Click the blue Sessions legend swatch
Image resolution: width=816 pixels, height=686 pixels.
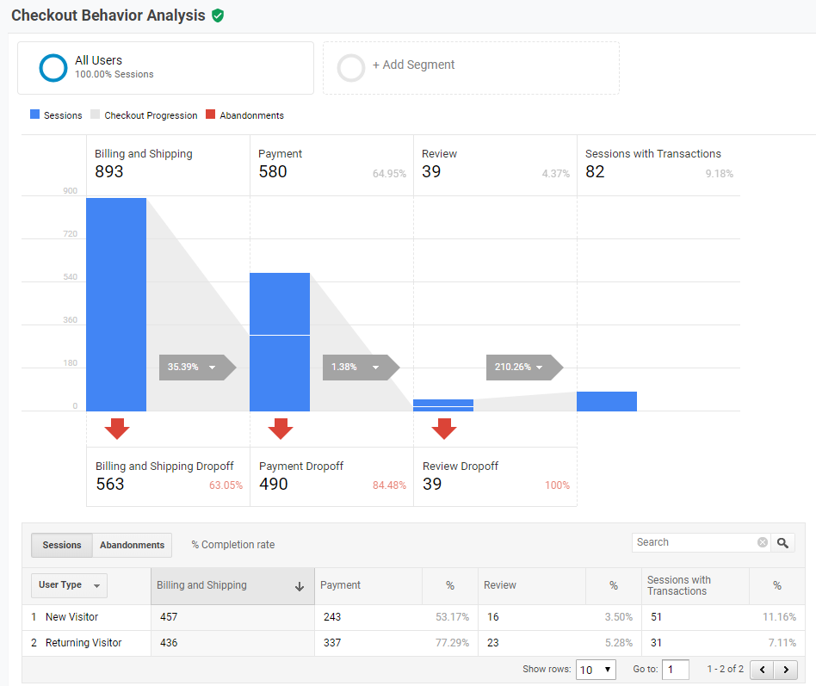click(34, 114)
